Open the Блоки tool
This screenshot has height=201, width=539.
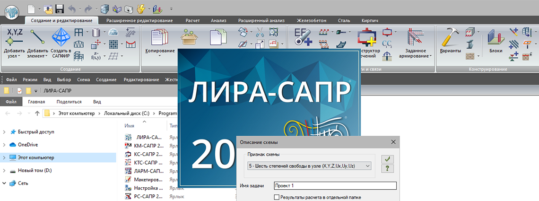496,38
